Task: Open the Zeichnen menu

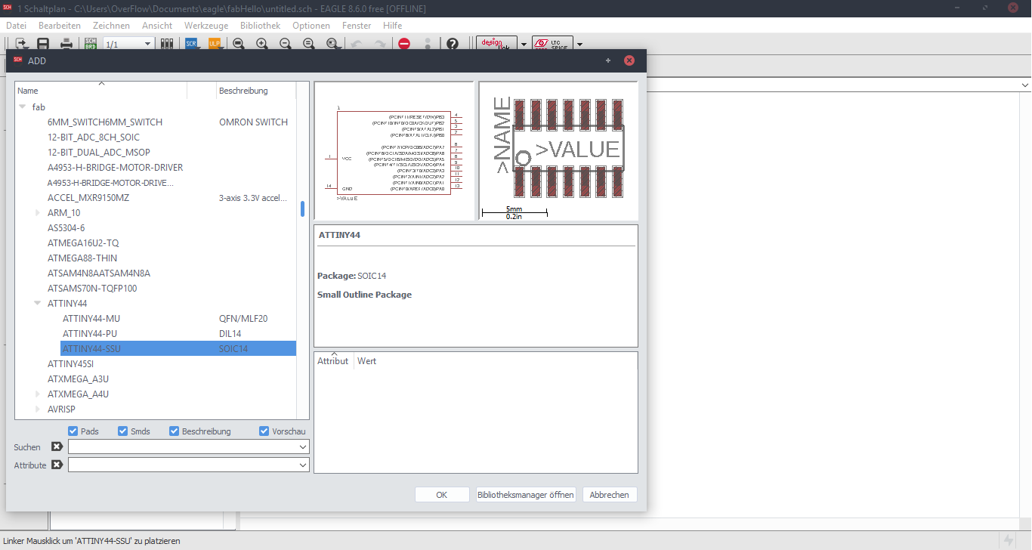Action: [x=111, y=26]
